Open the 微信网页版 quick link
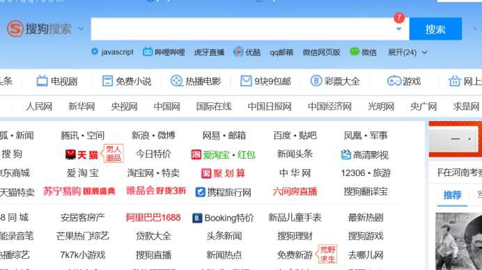482x270 pixels. (321, 52)
